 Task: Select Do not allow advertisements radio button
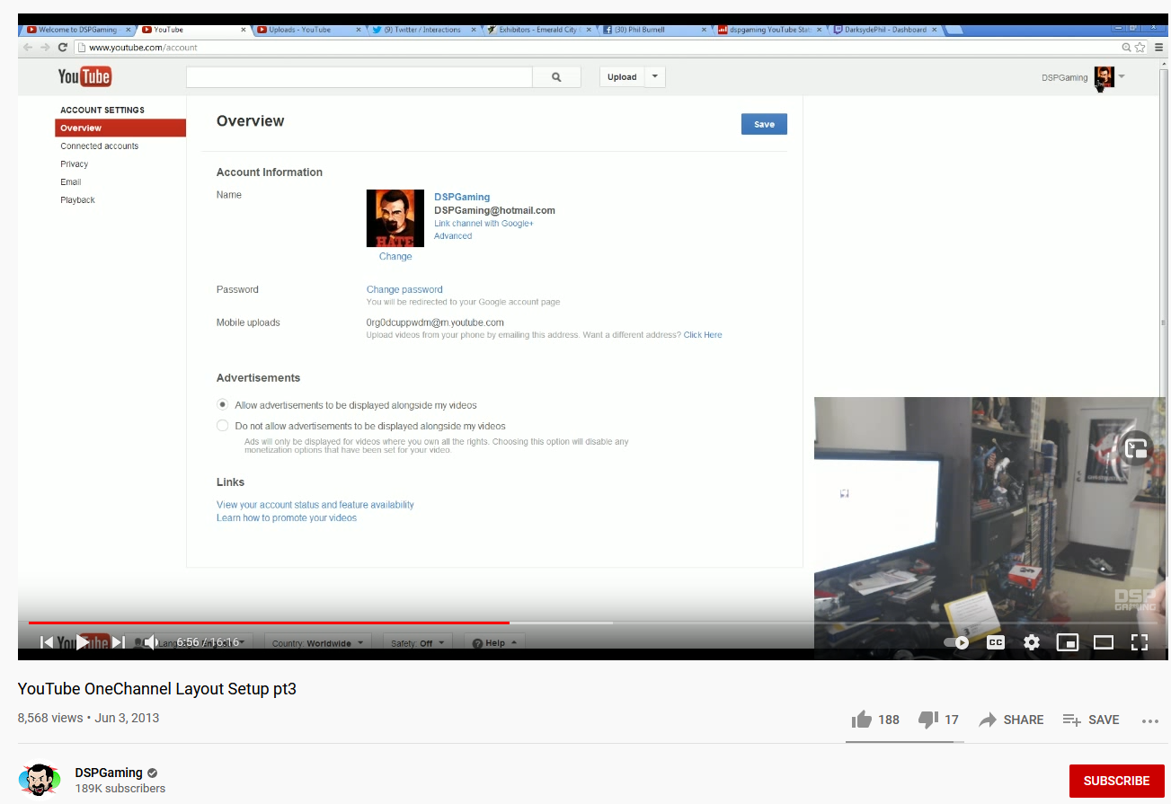point(223,426)
